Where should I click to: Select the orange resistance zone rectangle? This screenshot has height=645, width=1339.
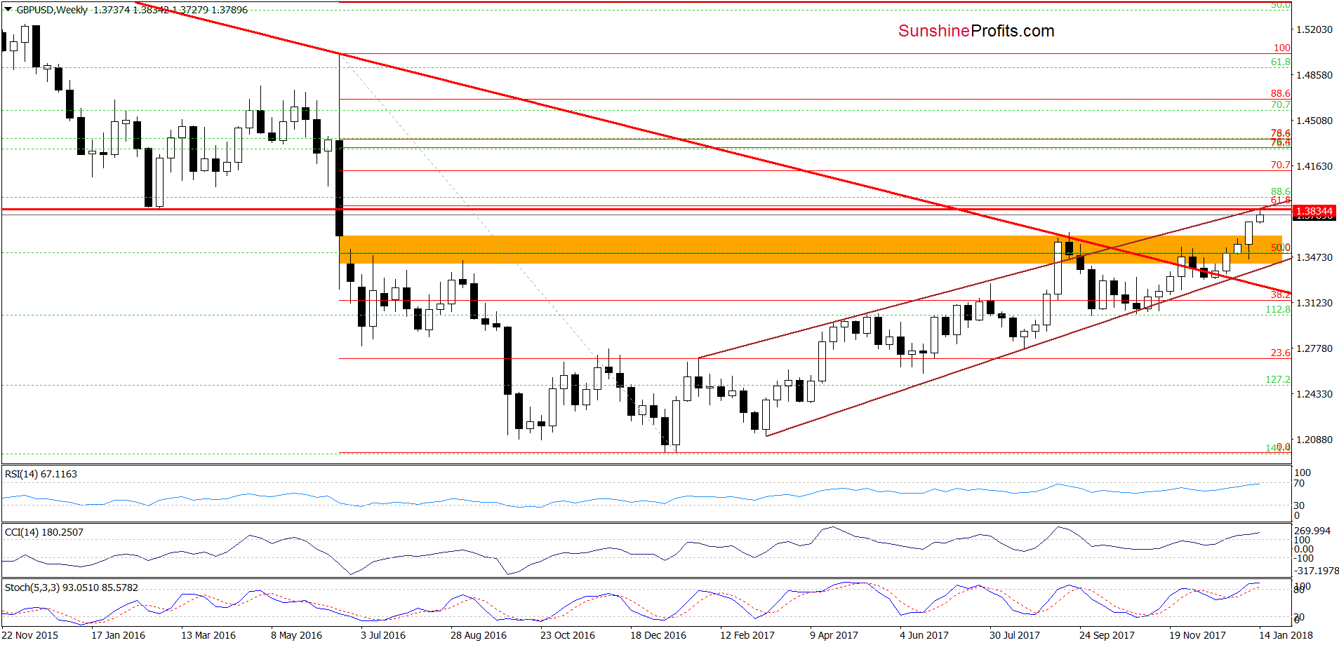811,250
